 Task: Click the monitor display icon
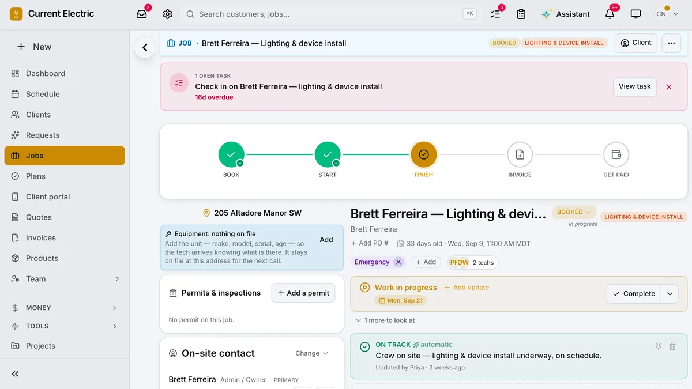(x=635, y=14)
